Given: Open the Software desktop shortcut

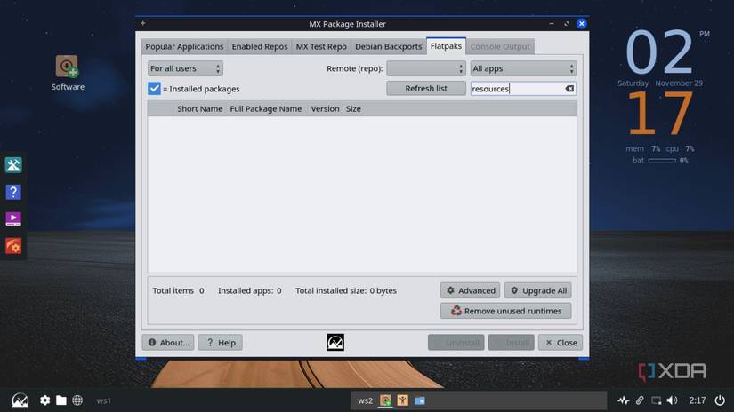Looking at the screenshot, I should point(68,67).
